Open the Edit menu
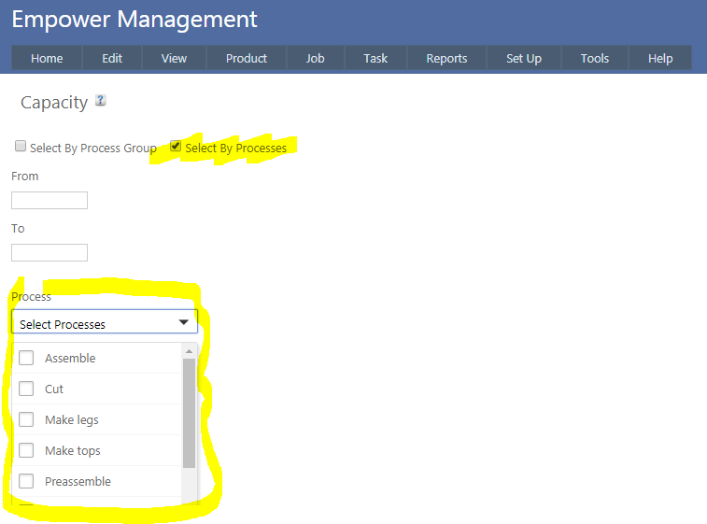The width and height of the screenshot is (707, 524). tap(112, 58)
